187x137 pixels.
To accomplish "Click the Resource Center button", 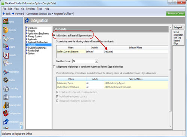I will point(176,13).
